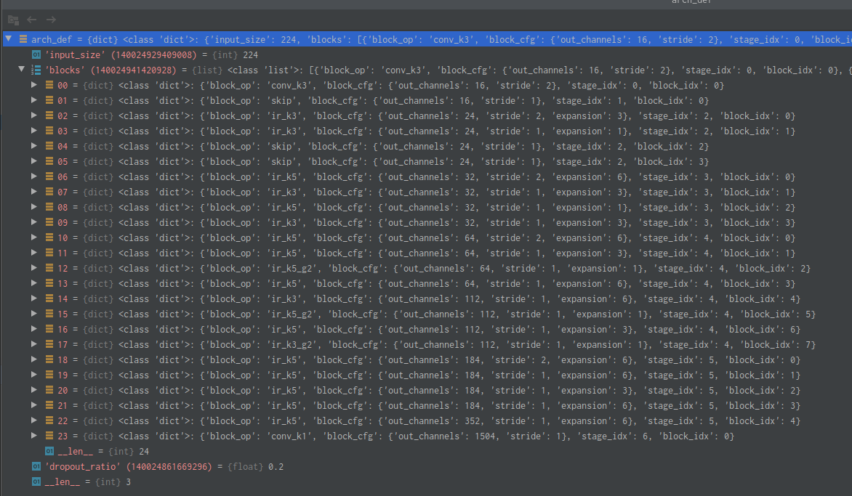852x496 pixels.
Task: Select row 01 with 'skip' block_op
Action: pyautogui.click(x=427, y=100)
